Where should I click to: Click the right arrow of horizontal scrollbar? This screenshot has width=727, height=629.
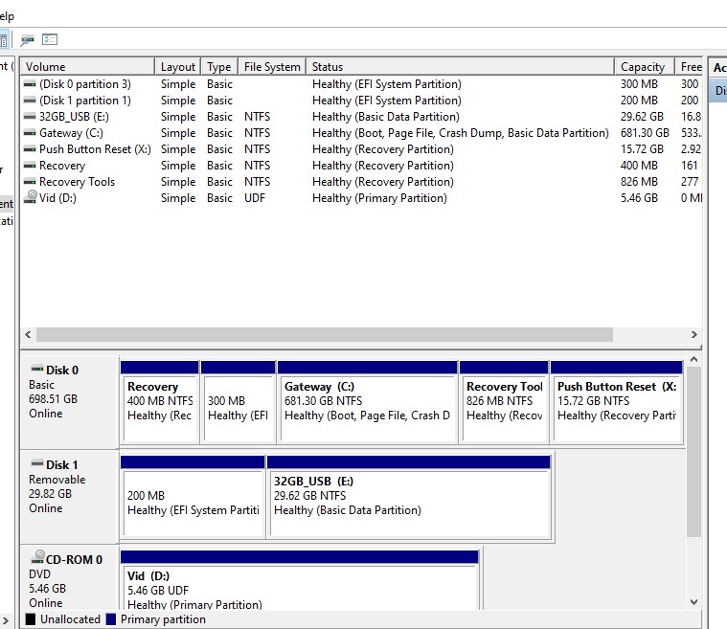click(x=694, y=335)
